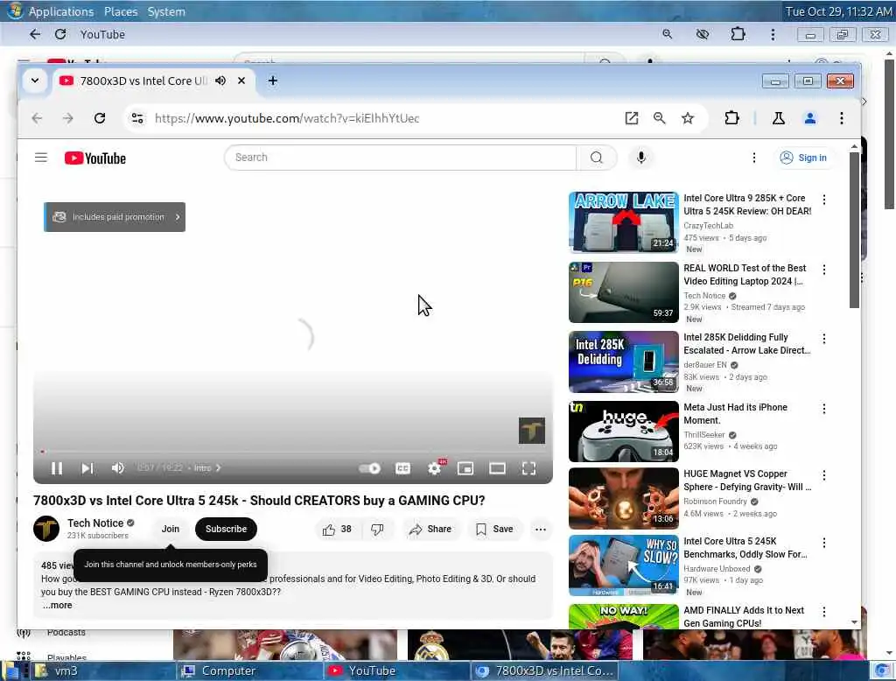Click channel watermark in video corner
Screen dimensions: 896x681
pos(531,431)
